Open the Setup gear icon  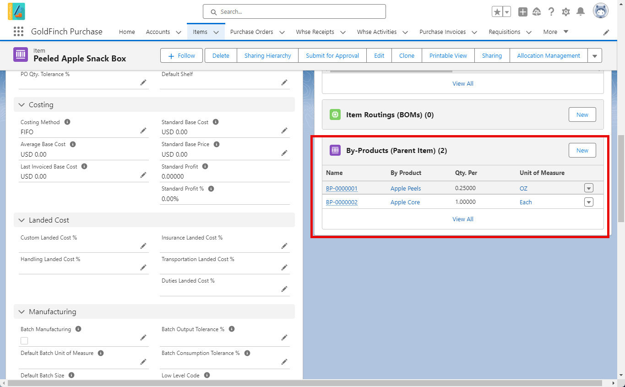[x=566, y=12]
